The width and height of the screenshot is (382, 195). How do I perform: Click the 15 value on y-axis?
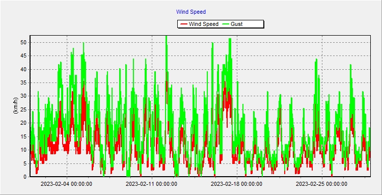pyautogui.click(x=23, y=136)
